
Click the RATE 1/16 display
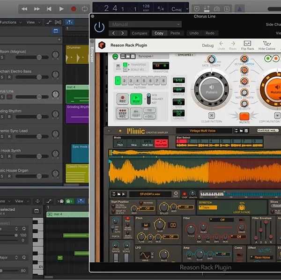click(179, 80)
